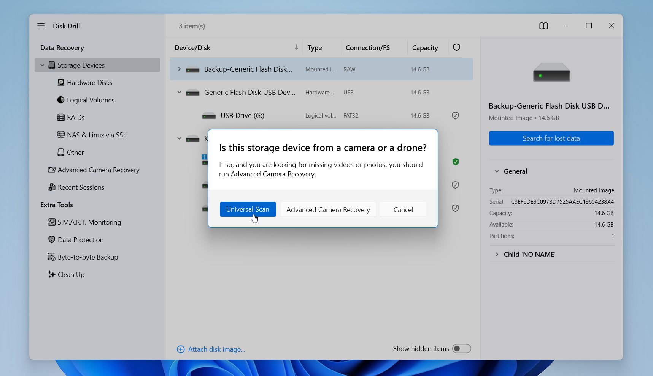Sort by the Type column header
The height and width of the screenshot is (376, 653).
tap(315, 47)
